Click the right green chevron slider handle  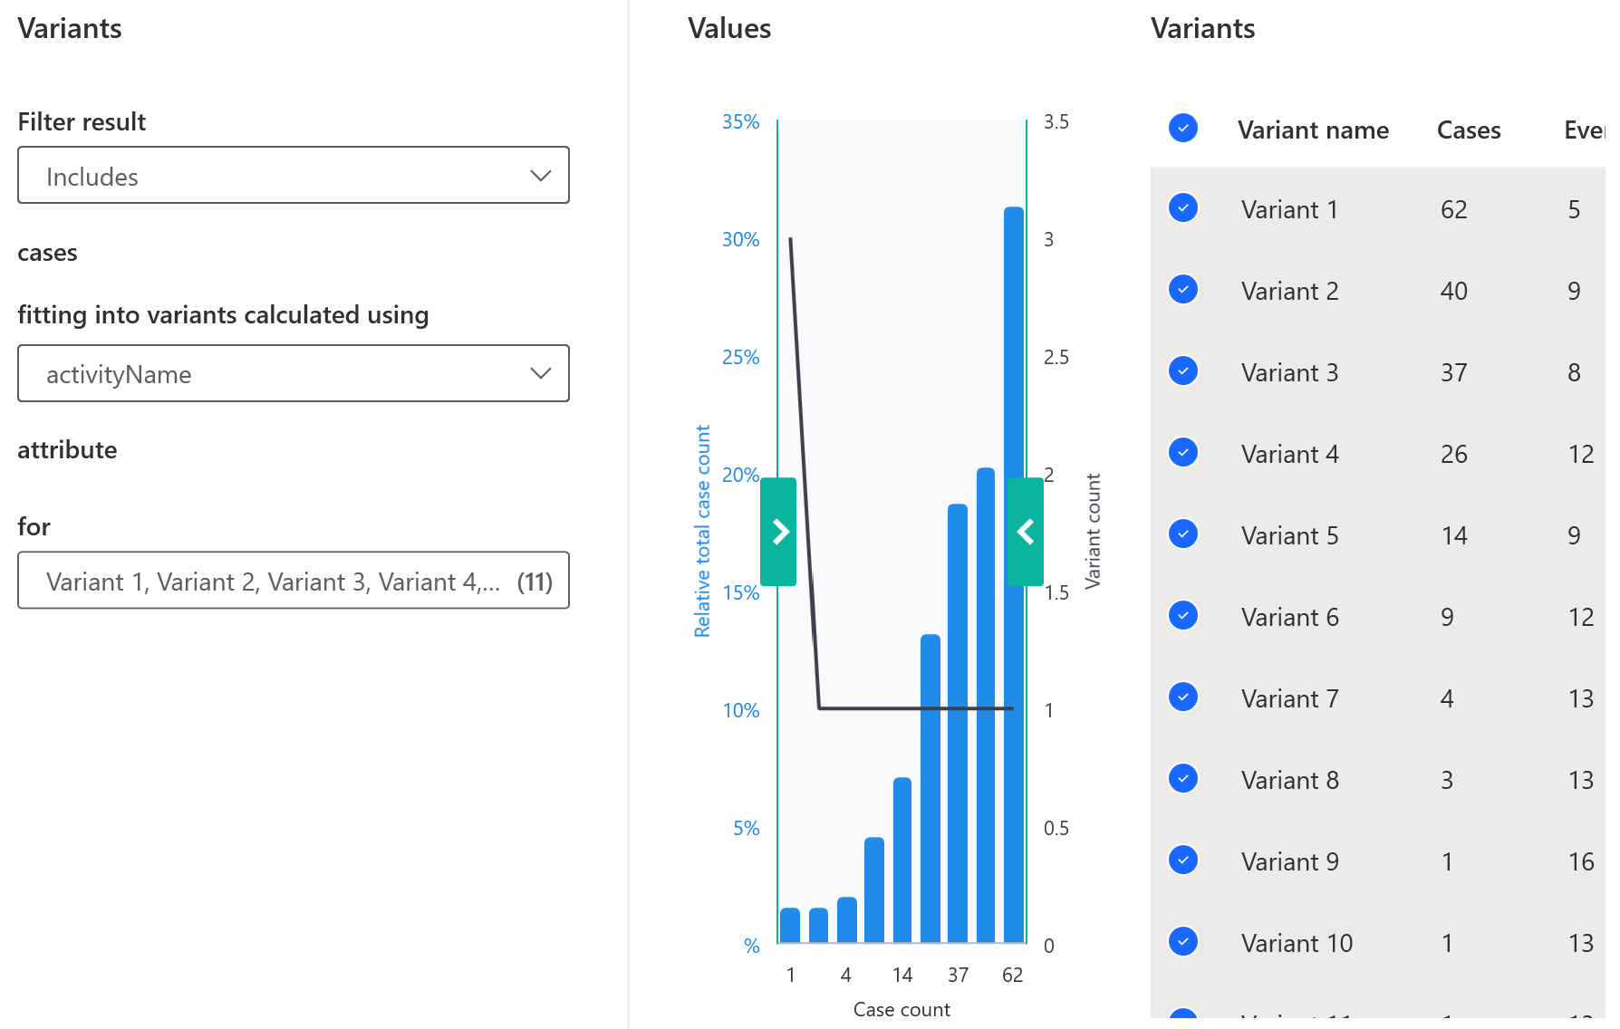[x=1025, y=533]
